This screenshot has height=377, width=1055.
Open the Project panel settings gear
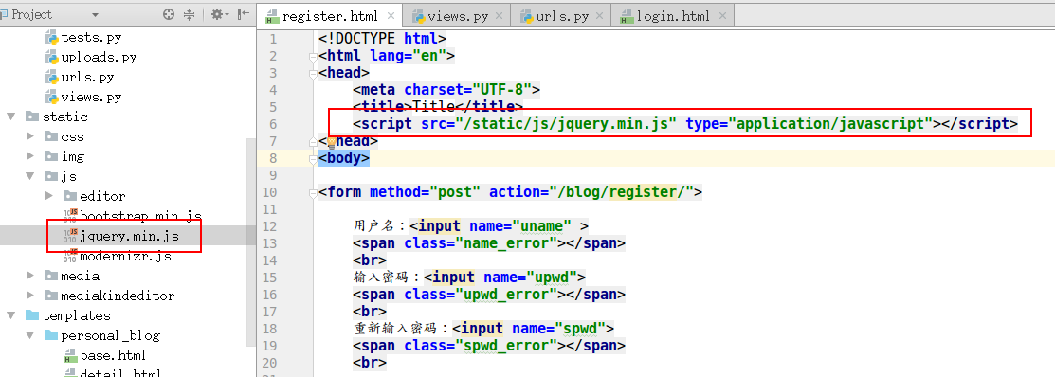tap(219, 14)
